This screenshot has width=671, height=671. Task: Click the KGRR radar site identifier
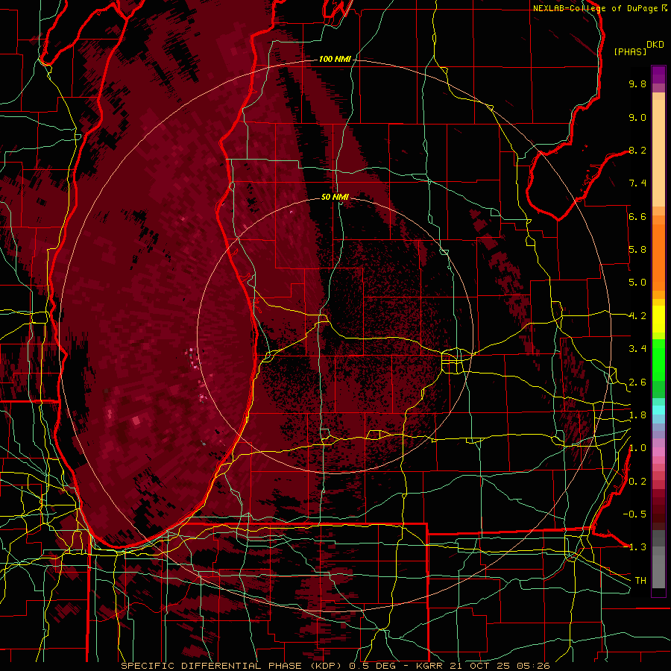430,666
